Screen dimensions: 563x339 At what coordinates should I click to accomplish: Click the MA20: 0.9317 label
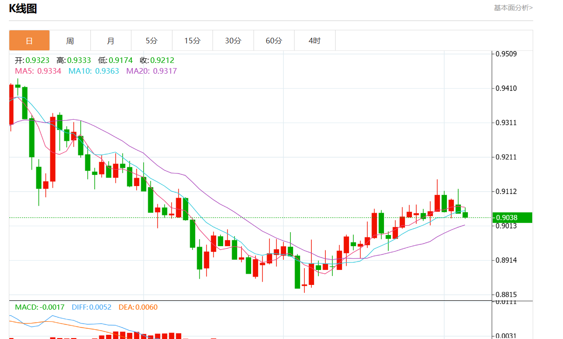151,71
